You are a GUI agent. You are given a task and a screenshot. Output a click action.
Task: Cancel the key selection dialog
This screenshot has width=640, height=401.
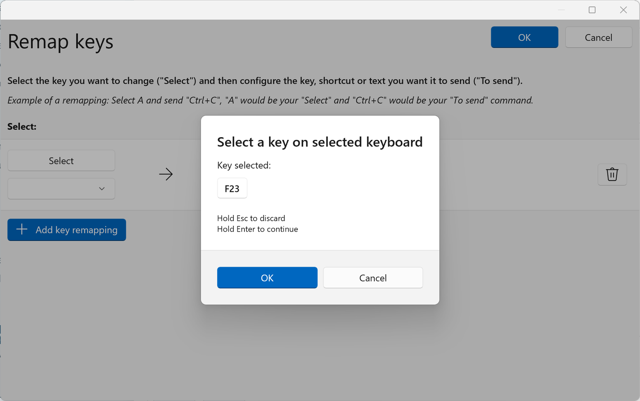pos(373,278)
